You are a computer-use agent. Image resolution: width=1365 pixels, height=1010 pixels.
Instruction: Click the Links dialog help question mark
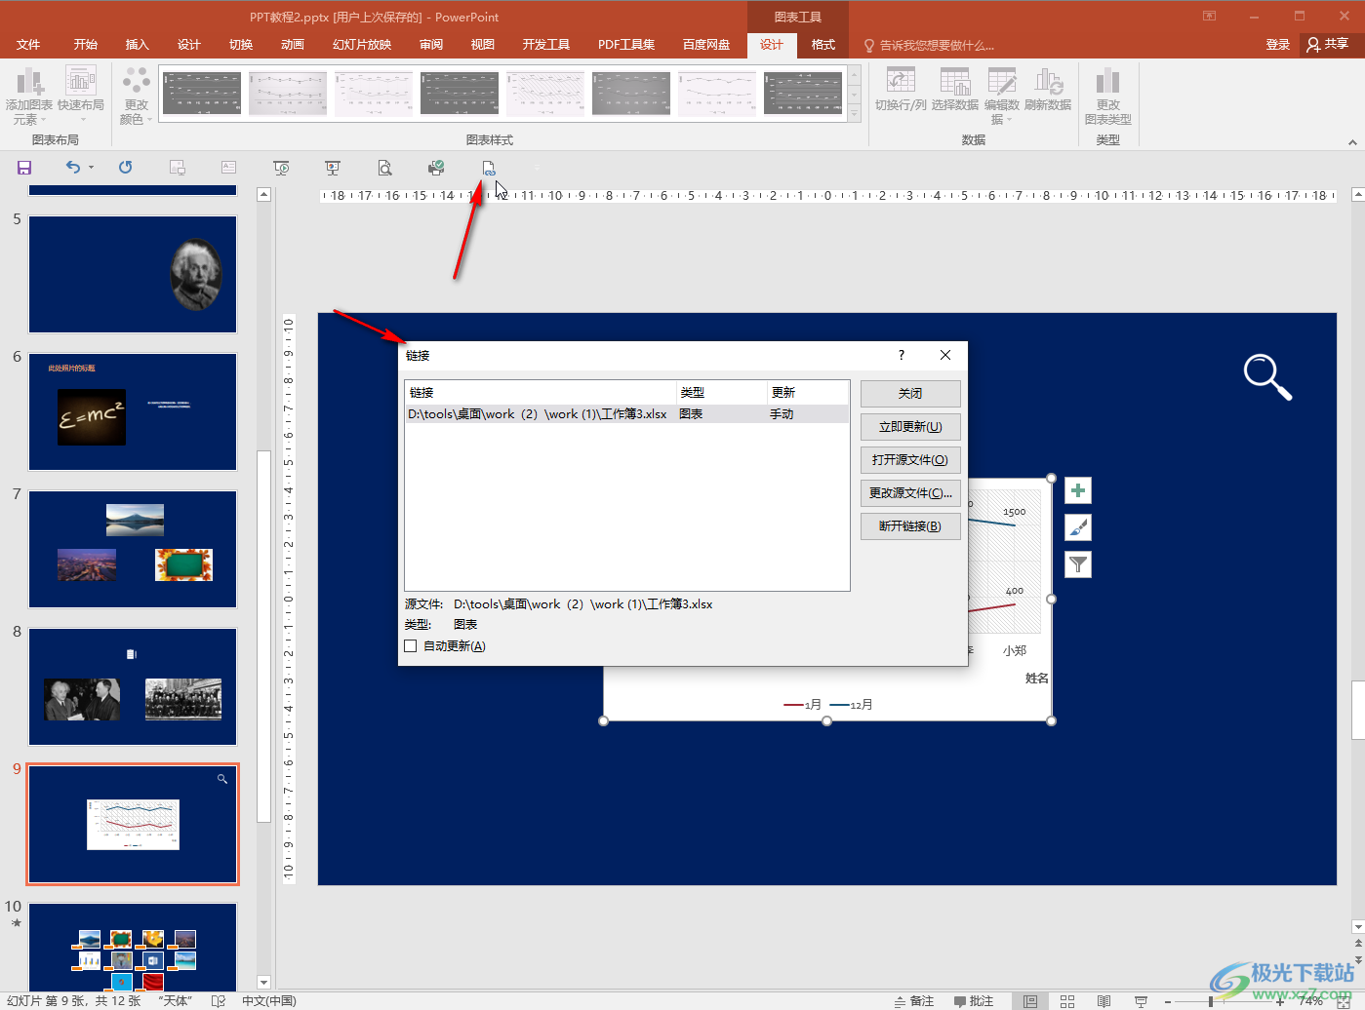(902, 355)
